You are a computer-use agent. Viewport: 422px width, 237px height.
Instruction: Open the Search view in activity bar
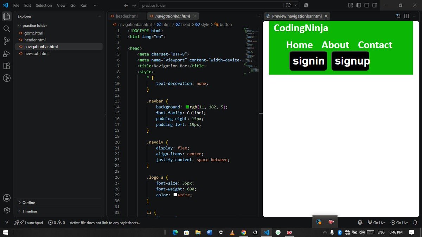click(6, 29)
